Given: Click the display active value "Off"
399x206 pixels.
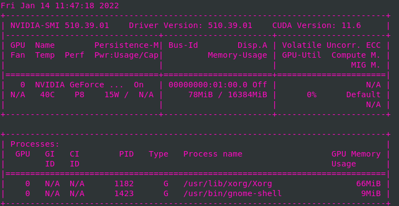Looking at the screenshot, I should [260, 85].
